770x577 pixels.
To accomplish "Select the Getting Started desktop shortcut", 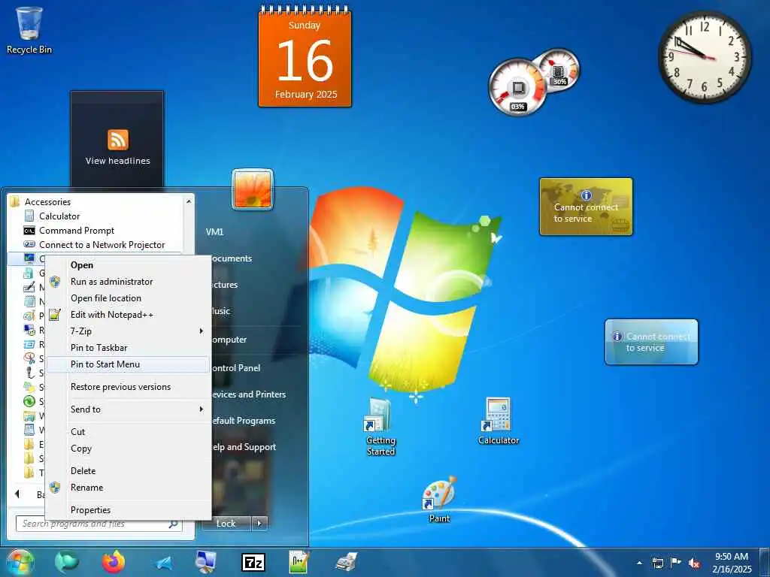I will coord(380,427).
